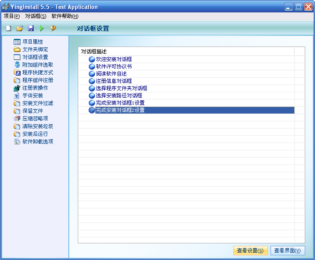This screenshot has height=260, width=315.
Task: Go to 字体安装 in the sidebar
Action: (x=33, y=96)
